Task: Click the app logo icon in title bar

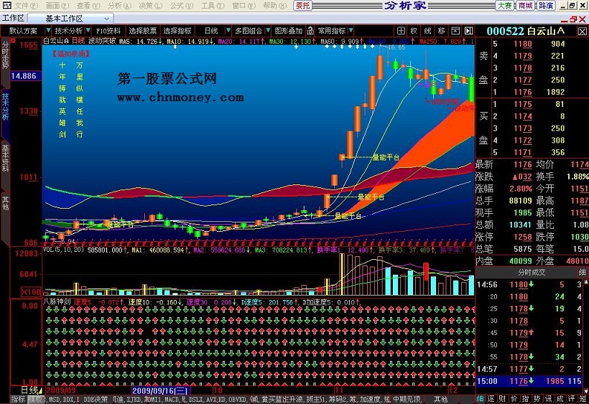Action: 6,5
